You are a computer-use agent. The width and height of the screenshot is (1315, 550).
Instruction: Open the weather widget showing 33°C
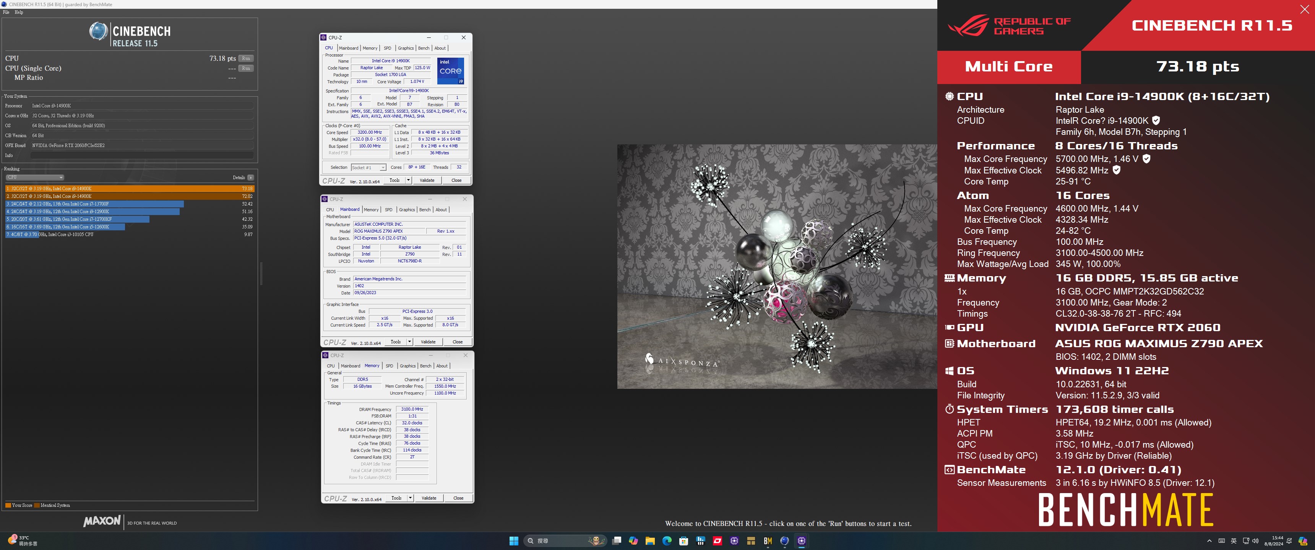23,541
